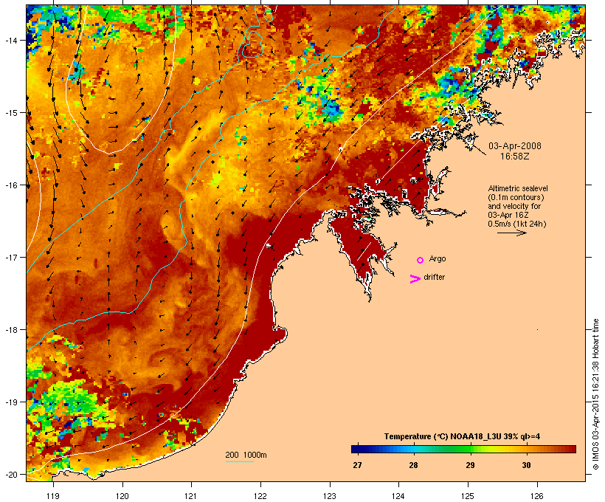Click the temperature color bar
605x502 pixels.
tap(463, 449)
